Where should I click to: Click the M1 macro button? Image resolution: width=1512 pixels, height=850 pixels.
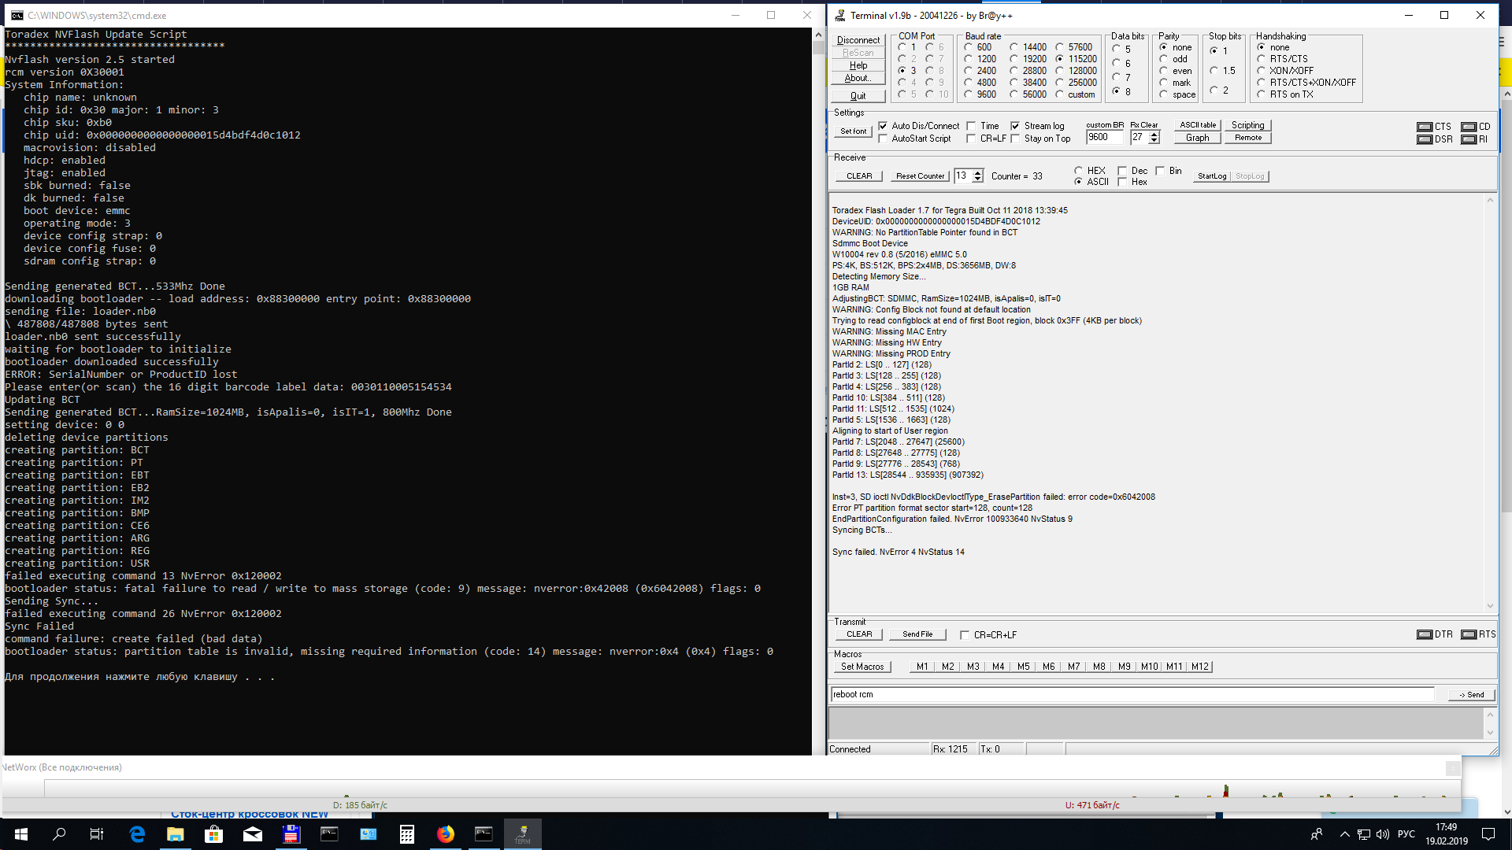922,667
